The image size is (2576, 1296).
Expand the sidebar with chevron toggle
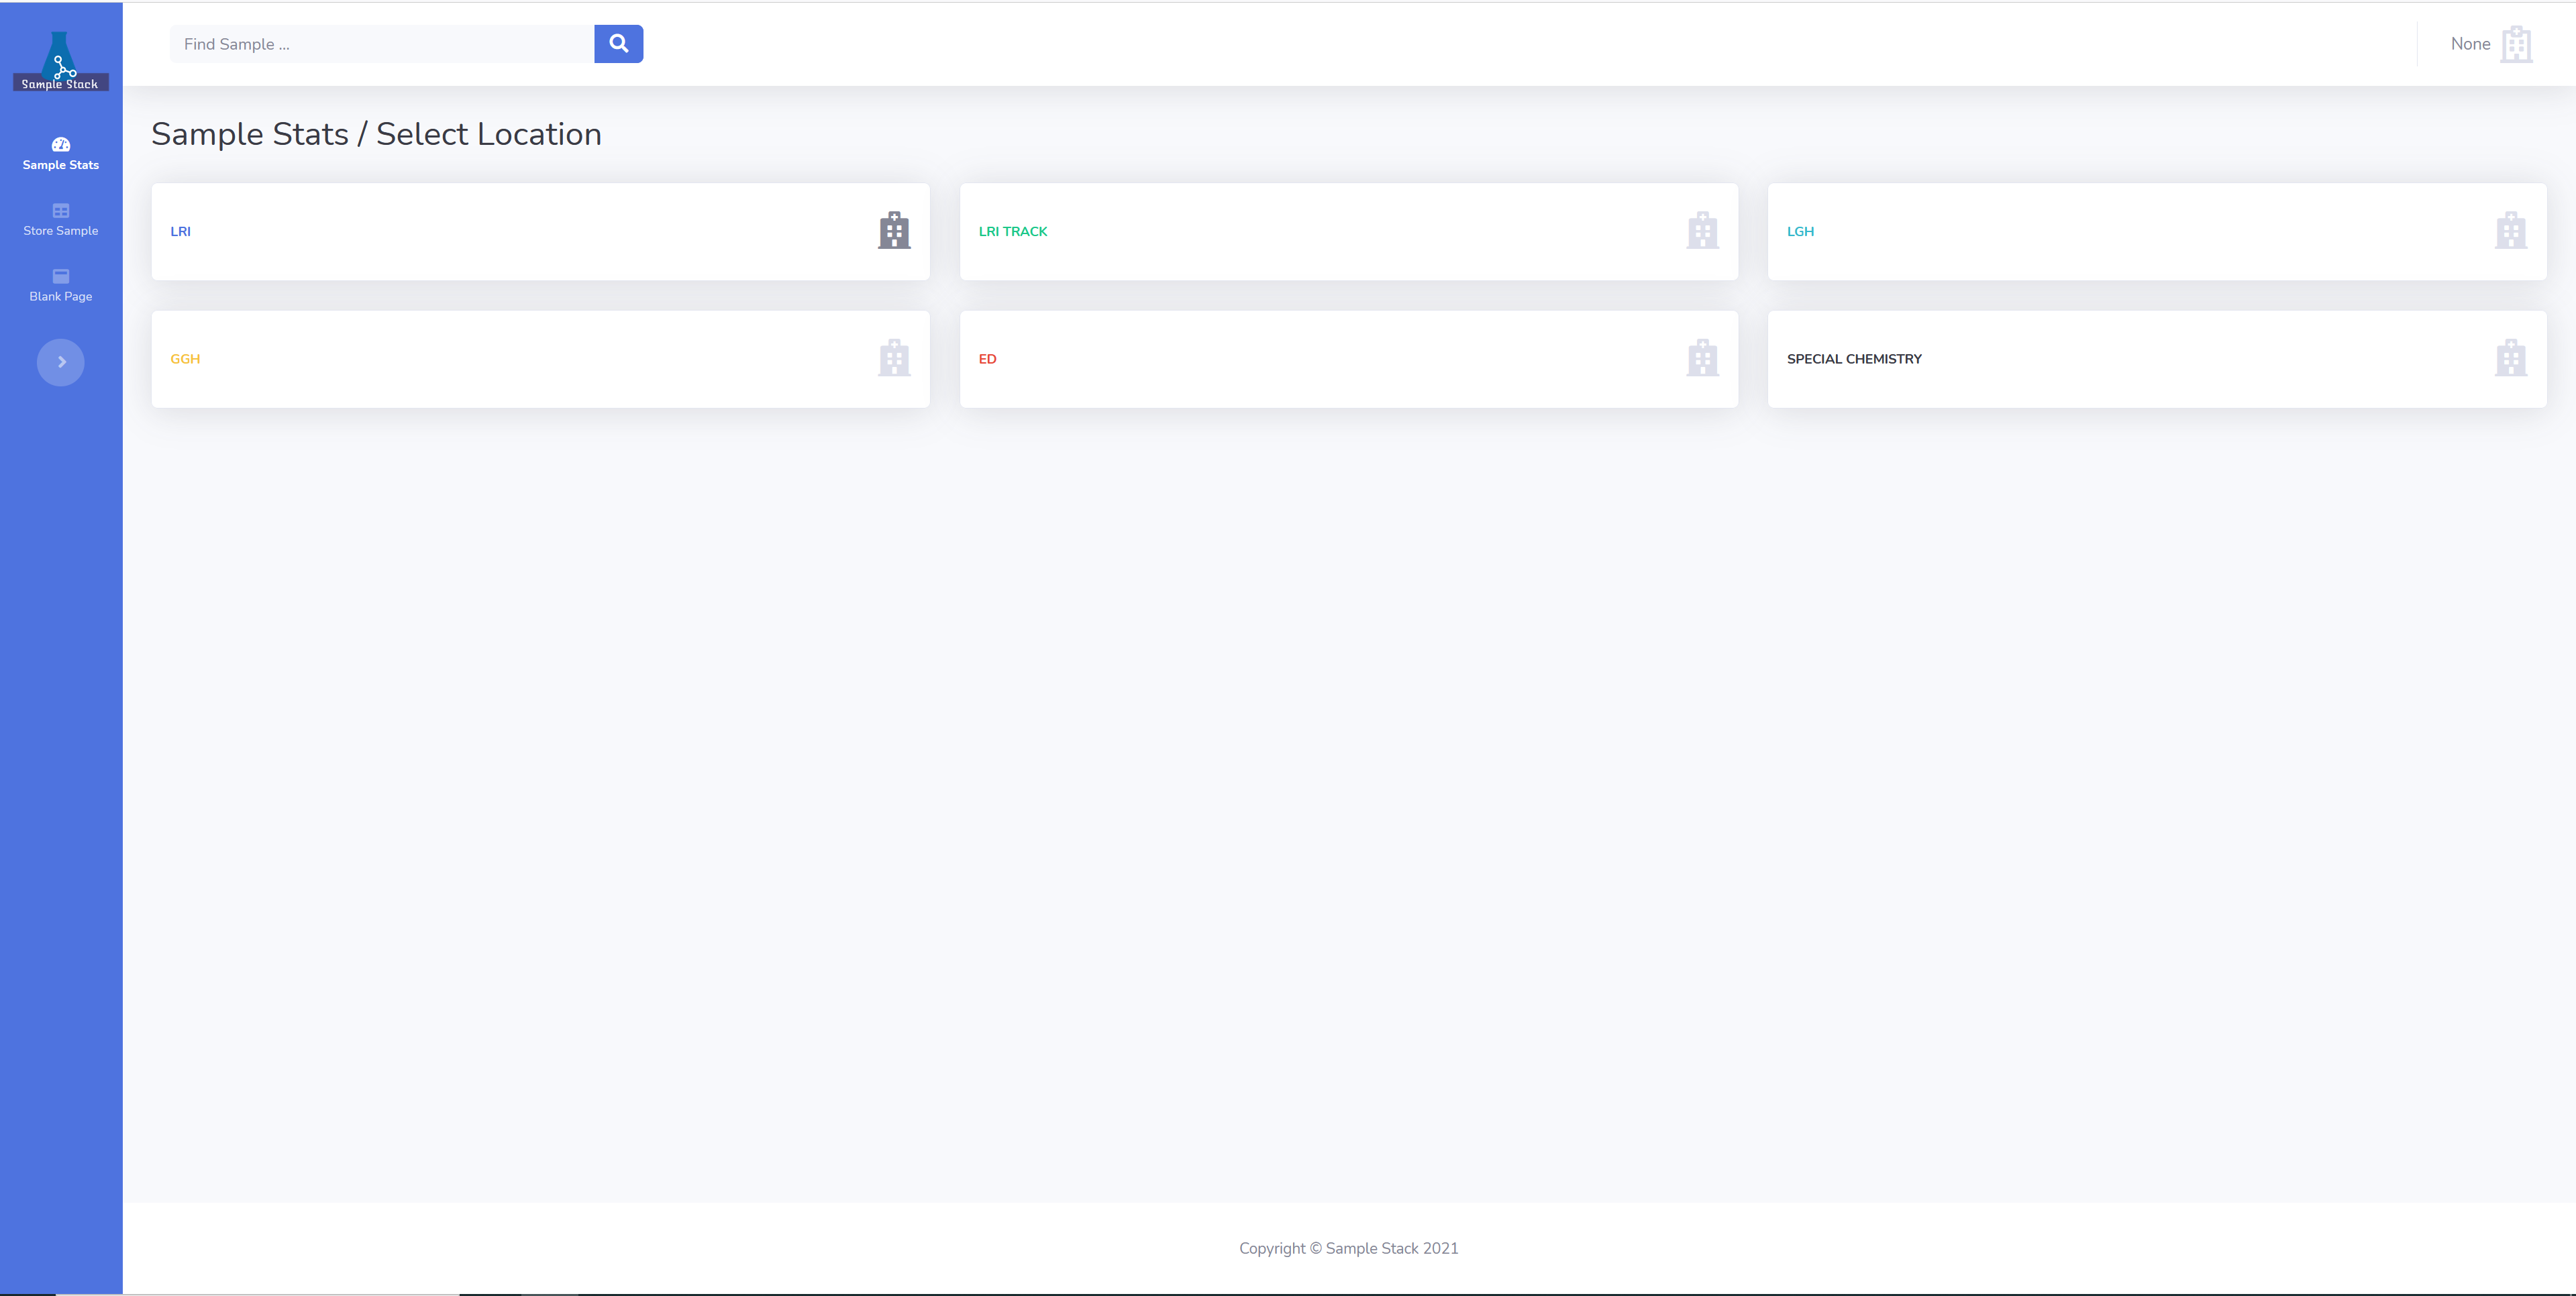click(x=61, y=362)
